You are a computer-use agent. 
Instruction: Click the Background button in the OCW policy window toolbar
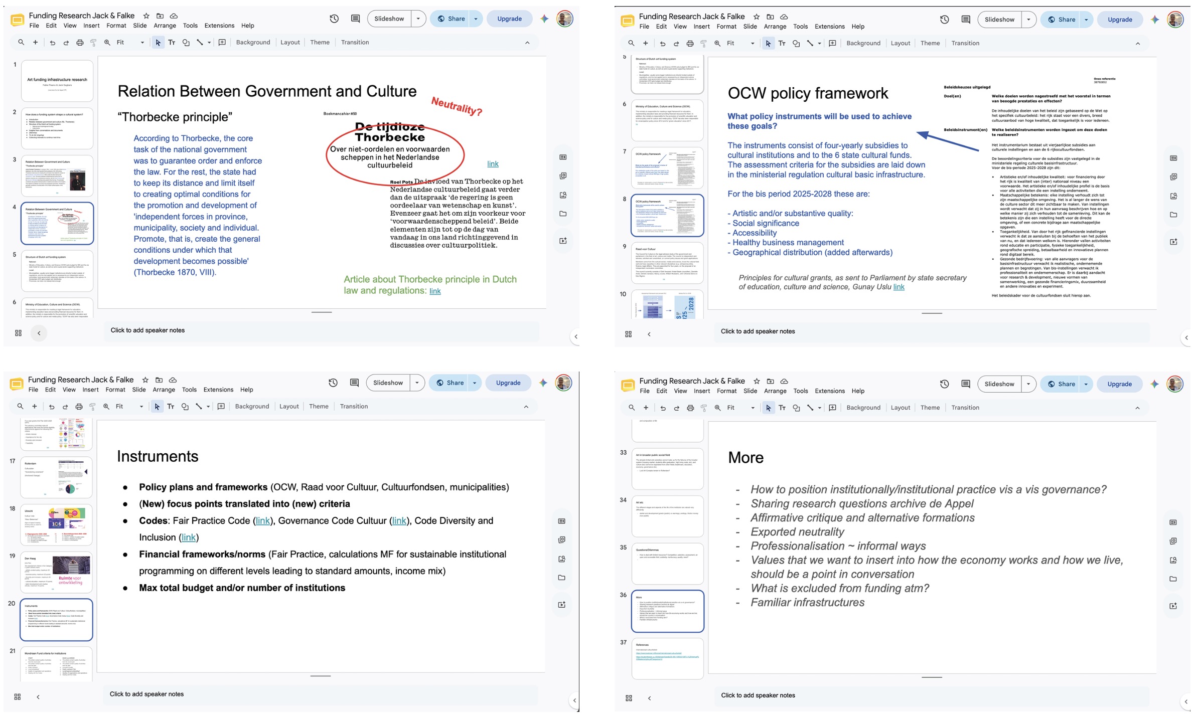(863, 43)
